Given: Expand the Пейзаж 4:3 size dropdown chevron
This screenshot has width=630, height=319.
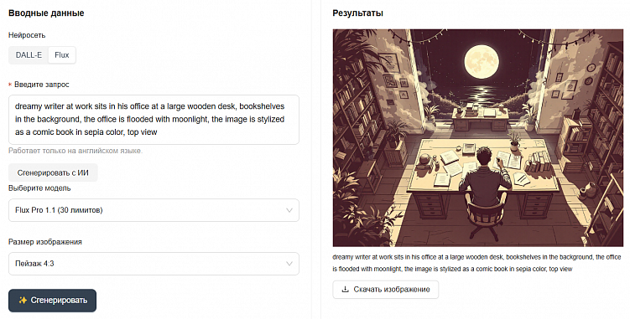Looking at the screenshot, I should click(x=289, y=264).
